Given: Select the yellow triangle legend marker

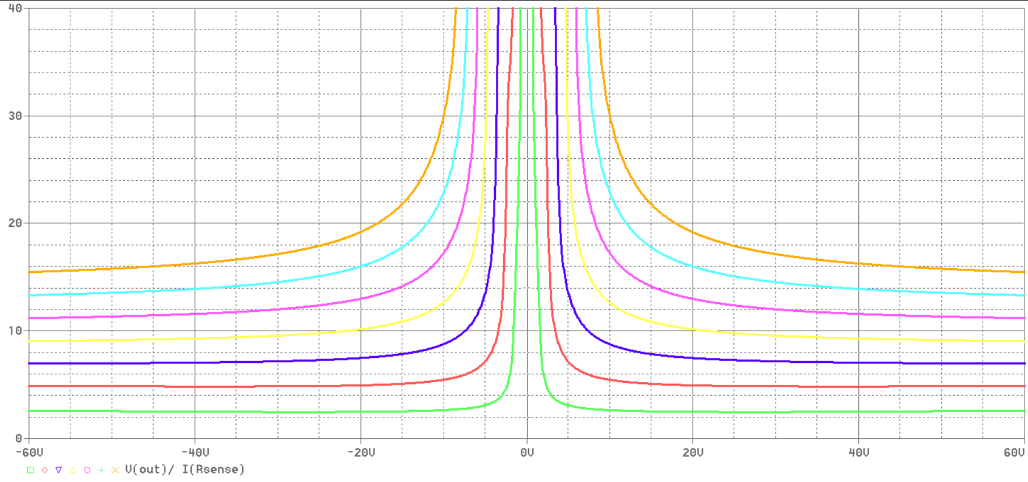Looking at the screenshot, I should tap(73, 470).
